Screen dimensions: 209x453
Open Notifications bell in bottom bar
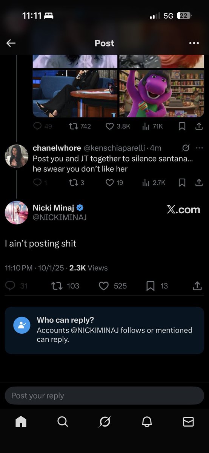(x=146, y=422)
